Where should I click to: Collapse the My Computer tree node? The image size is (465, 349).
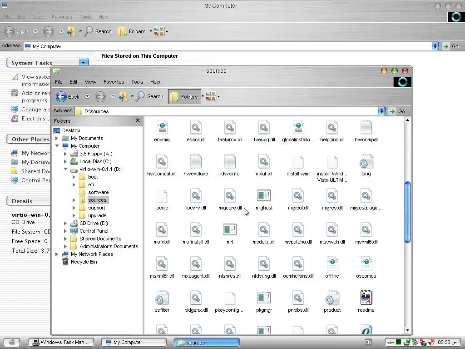pyautogui.click(x=57, y=146)
